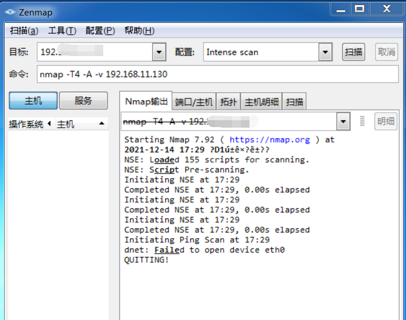The width and height of the screenshot is (406, 320).
Task: Open the 配置(P) menu
Action: pos(100,31)
